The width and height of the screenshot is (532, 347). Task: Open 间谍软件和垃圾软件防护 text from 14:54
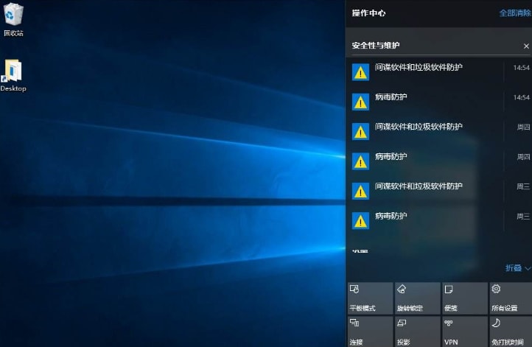click(419, 67)
